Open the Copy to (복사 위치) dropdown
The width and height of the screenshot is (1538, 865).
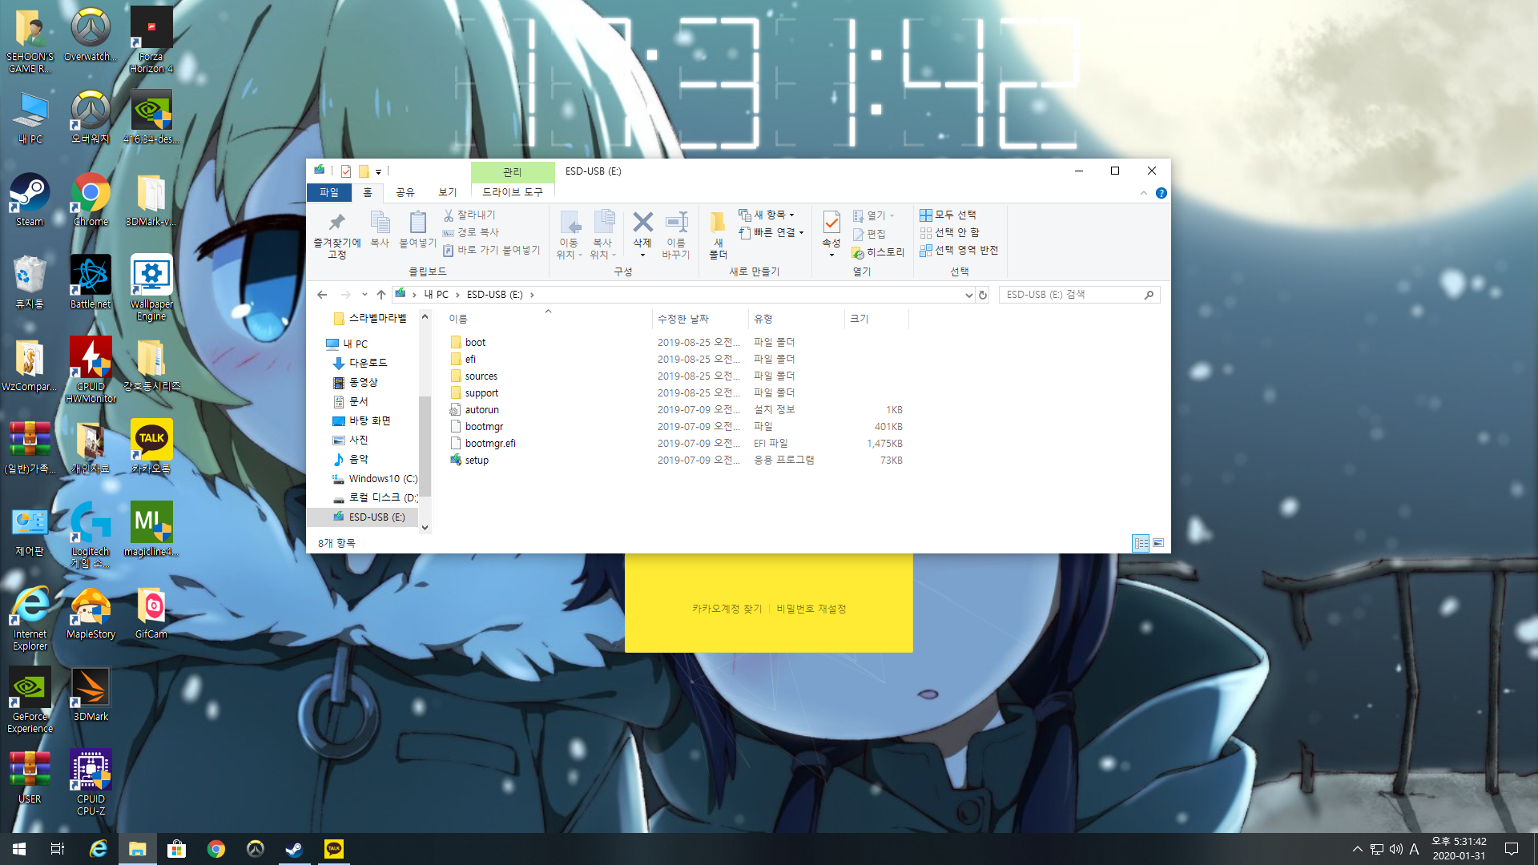pos(602,234)
